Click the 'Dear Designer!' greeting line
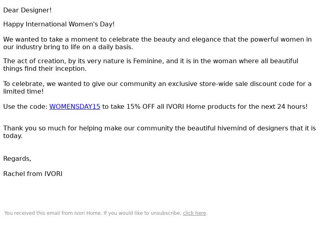Screen dimensions: 321x240 [x=27, y=10]
